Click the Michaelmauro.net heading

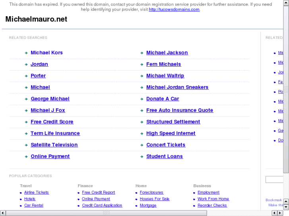36,19
